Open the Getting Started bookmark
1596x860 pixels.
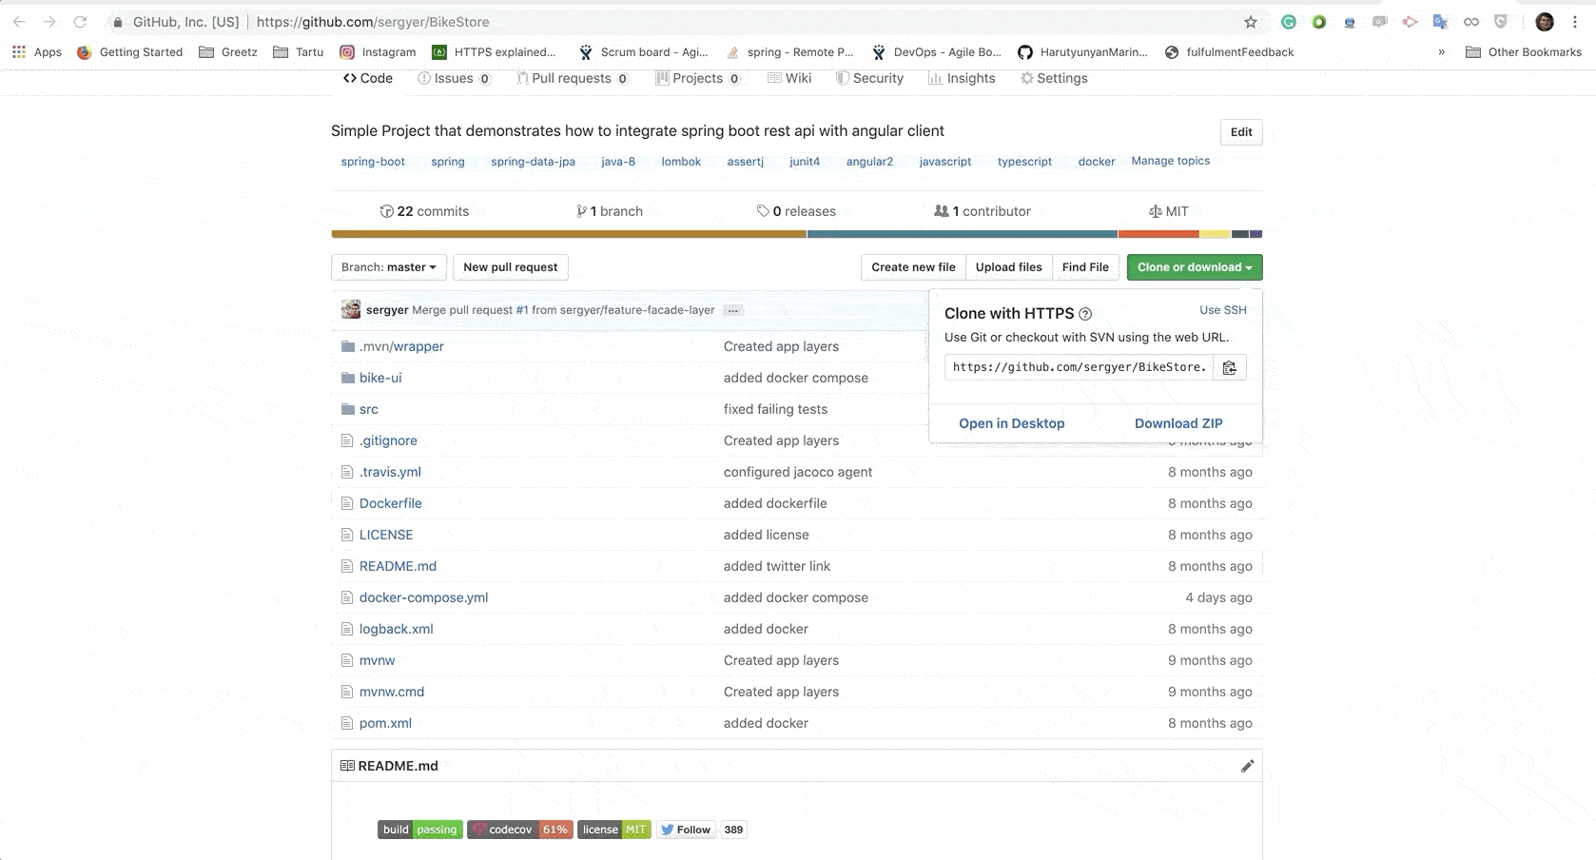click(130, 52)
